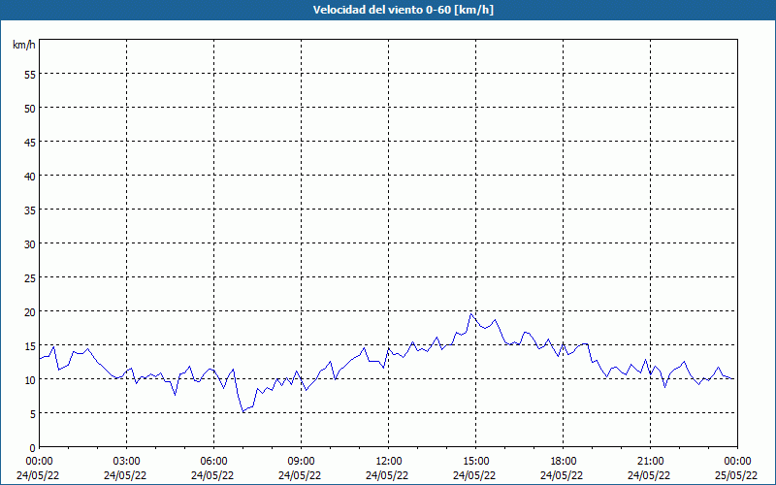
Task: Click the 06:00 time label
Action: [213, 462]
